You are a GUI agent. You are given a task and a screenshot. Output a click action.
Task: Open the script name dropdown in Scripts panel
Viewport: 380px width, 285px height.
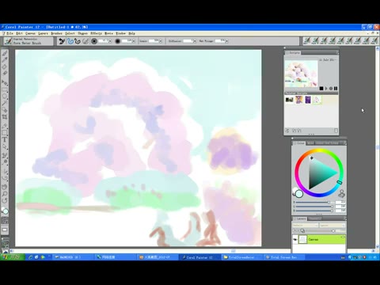[329, 60]
